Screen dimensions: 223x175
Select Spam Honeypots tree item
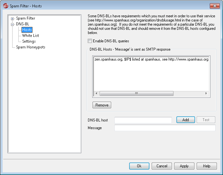[x=31, y=47]
